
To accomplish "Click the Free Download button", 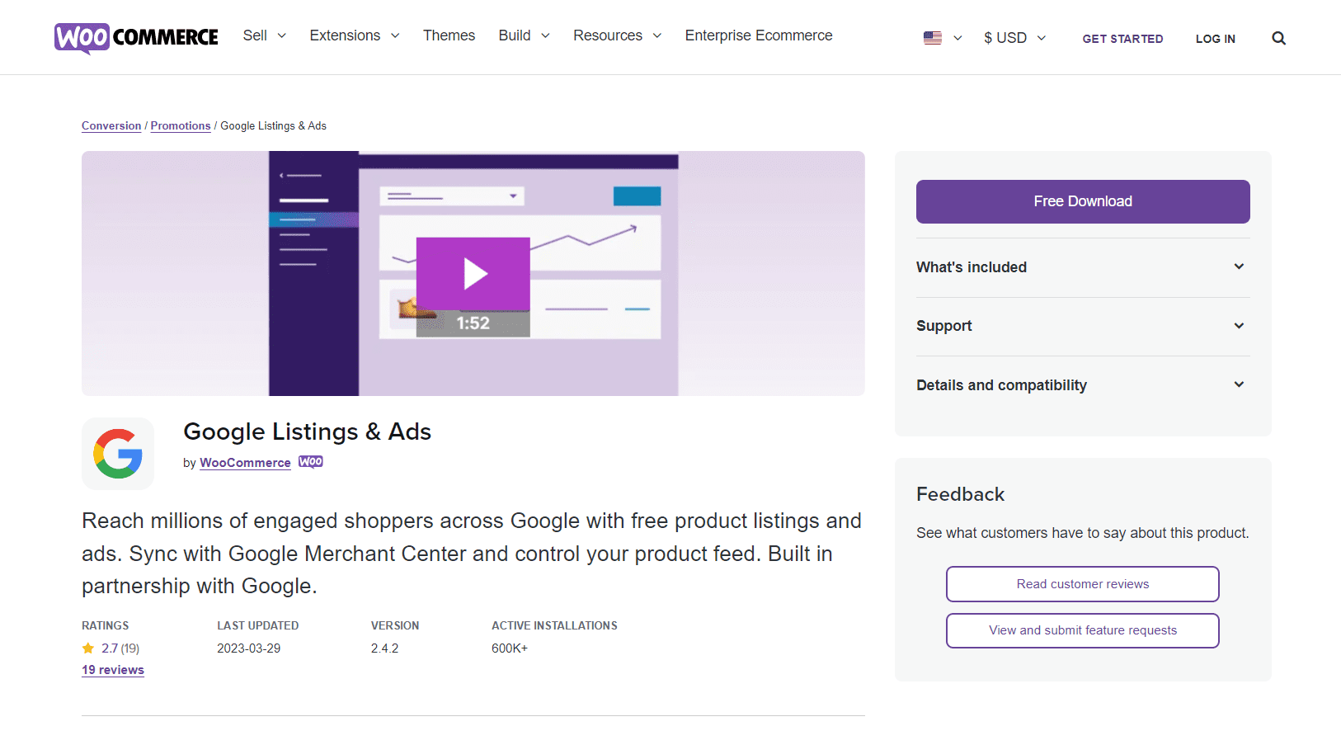I will pos(1082,201).
